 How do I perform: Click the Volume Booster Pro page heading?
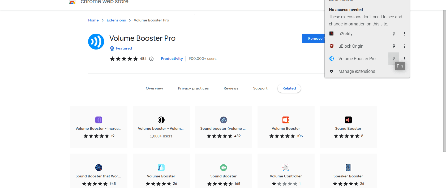pos(143,38)
